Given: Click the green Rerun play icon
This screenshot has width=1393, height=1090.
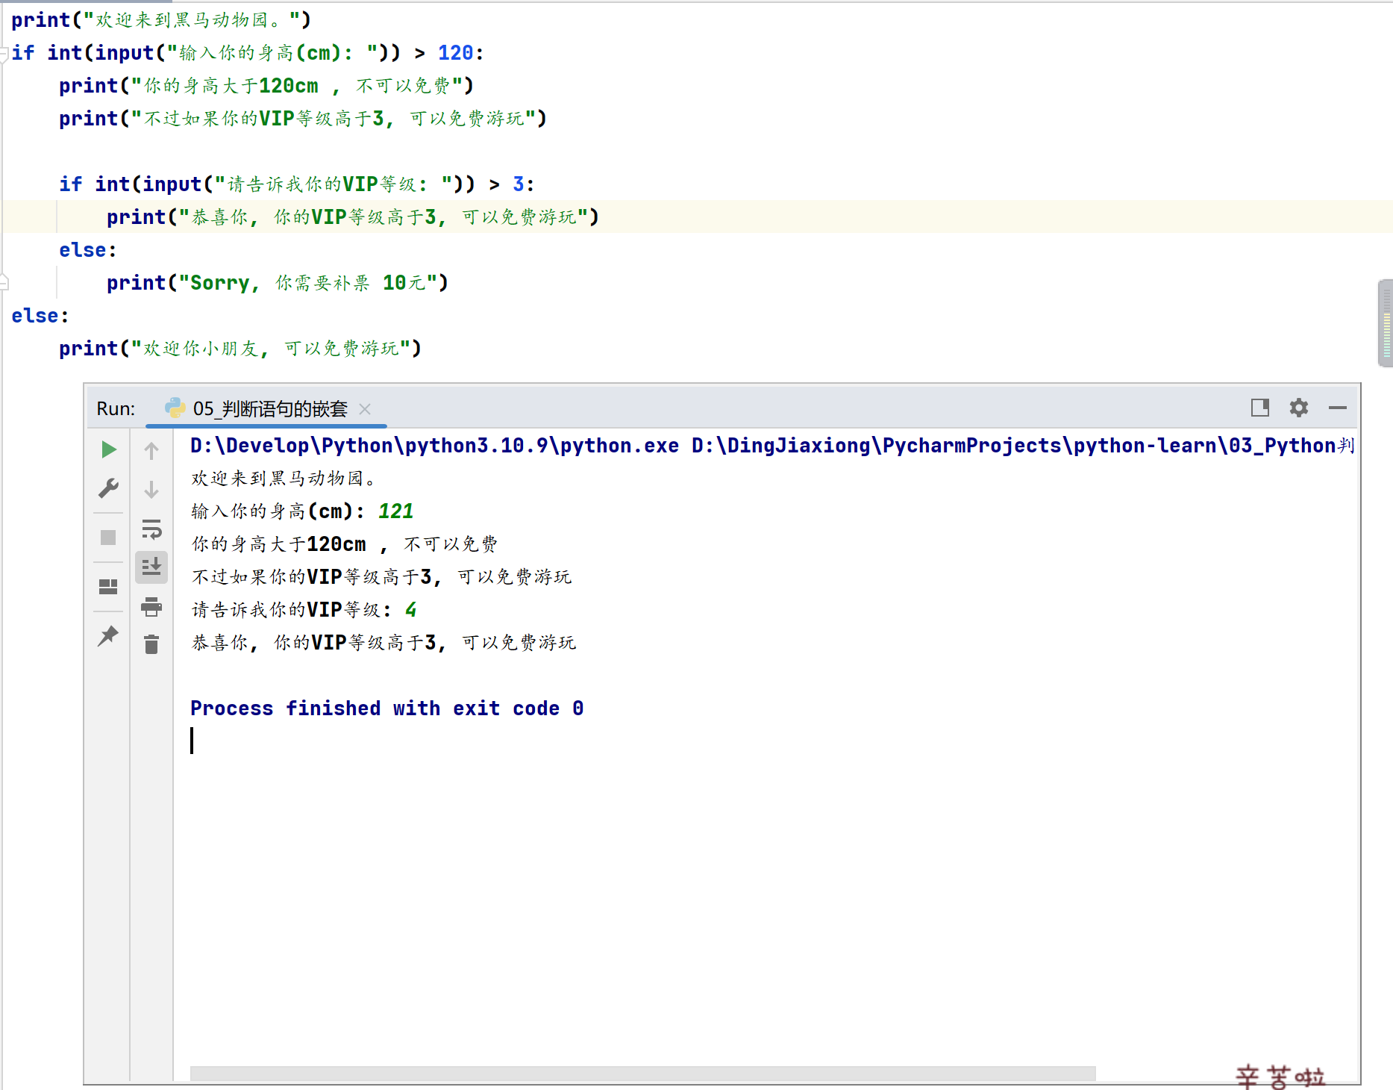Looking at the screenshot, I should coord(109,449).
